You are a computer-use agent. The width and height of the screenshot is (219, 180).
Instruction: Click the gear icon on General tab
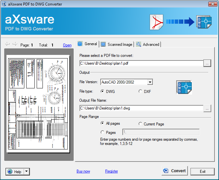(x=80, y=44)
